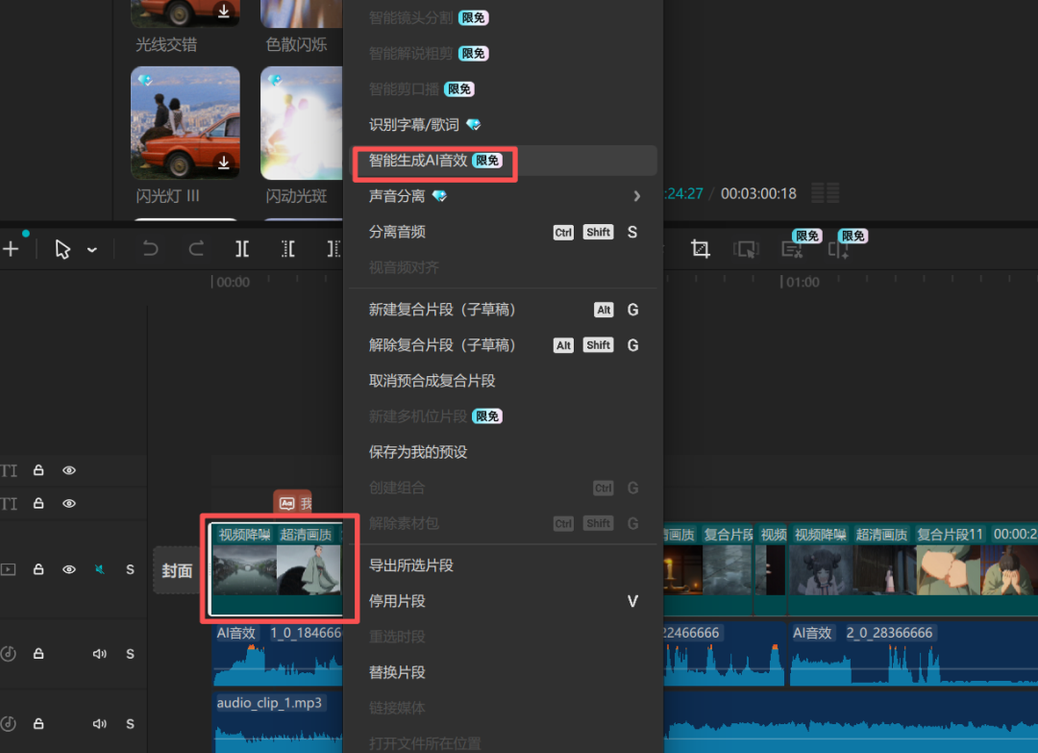Click the plus icon at toolbar left
Image resolution: width=1038 pixels, height=753 pixels.
11,249
